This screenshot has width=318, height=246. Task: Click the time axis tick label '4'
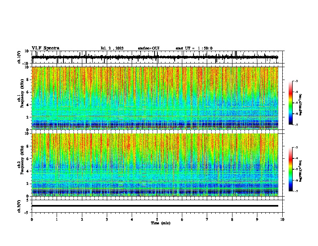pos(132,219)
